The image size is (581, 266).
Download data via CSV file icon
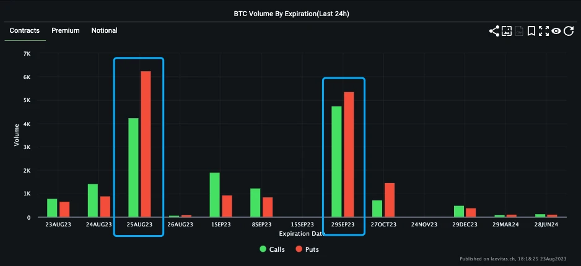point(519,31)
